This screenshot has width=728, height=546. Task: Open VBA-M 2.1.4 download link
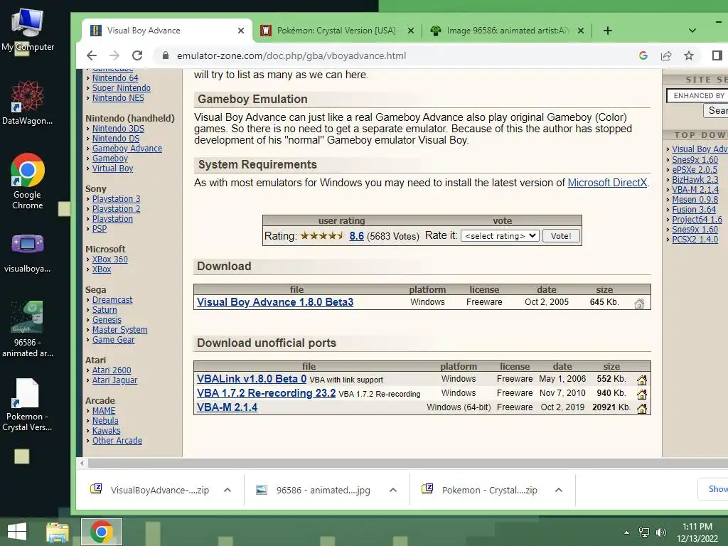tap(227, 407)
